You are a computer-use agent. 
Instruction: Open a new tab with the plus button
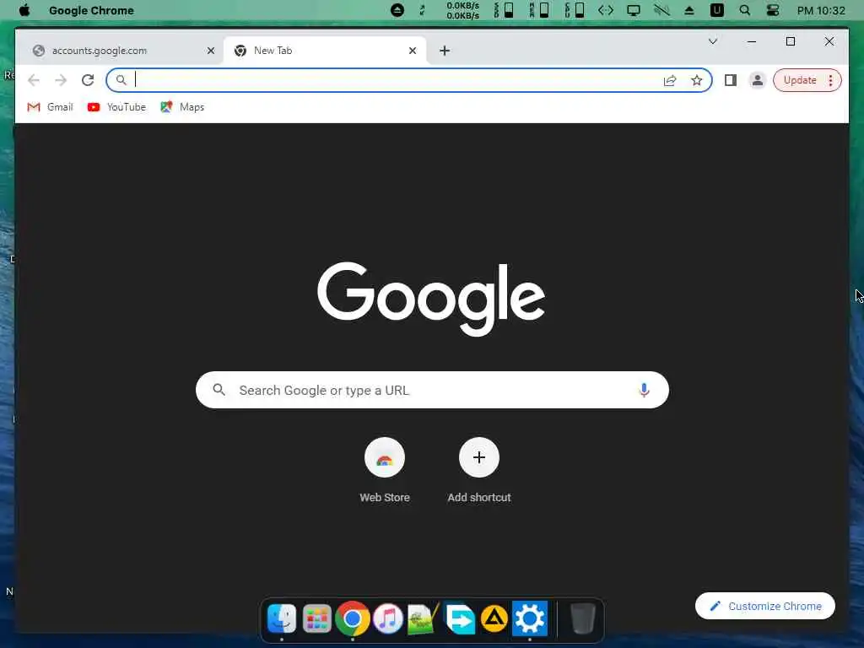[x=445, y=51]
